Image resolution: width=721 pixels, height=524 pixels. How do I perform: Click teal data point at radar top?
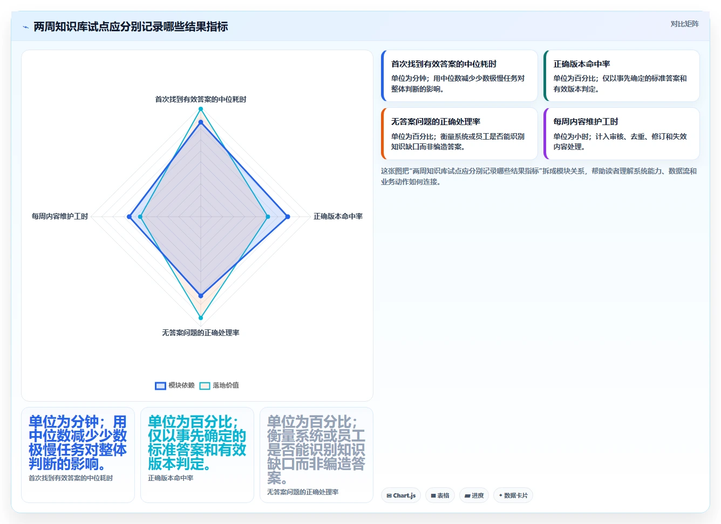tap(201, 109)
